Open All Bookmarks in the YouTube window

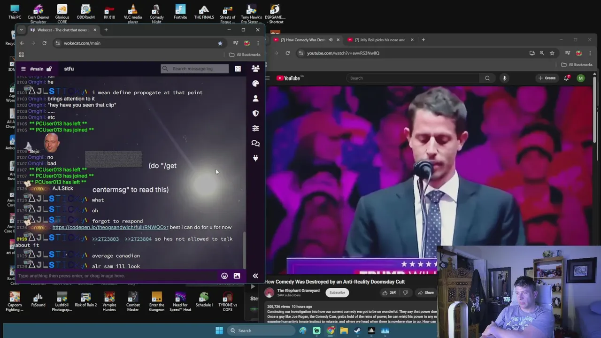point(577,64)
